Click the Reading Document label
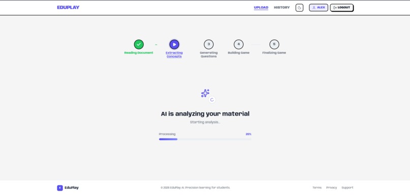Image resolution: width=410 pixels, height=195 pixels. [138, 52]
